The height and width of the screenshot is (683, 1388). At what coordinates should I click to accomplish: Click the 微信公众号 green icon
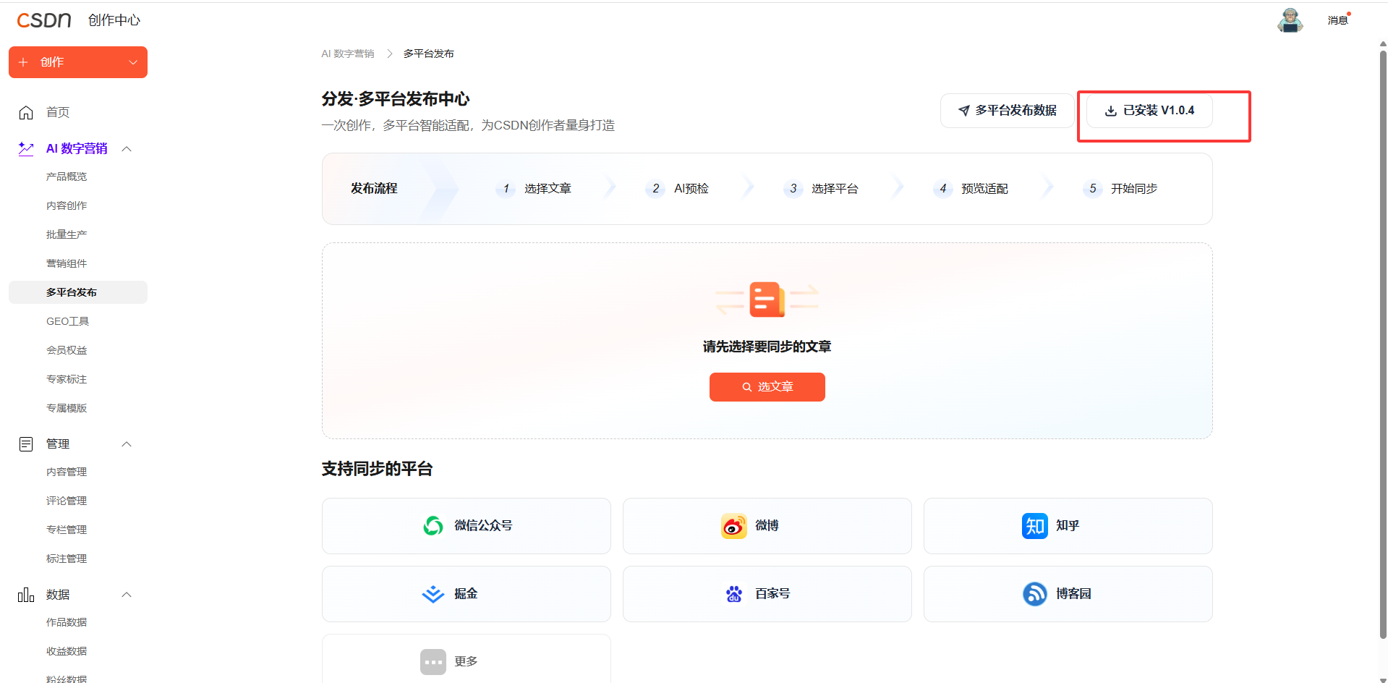[433, 526]
